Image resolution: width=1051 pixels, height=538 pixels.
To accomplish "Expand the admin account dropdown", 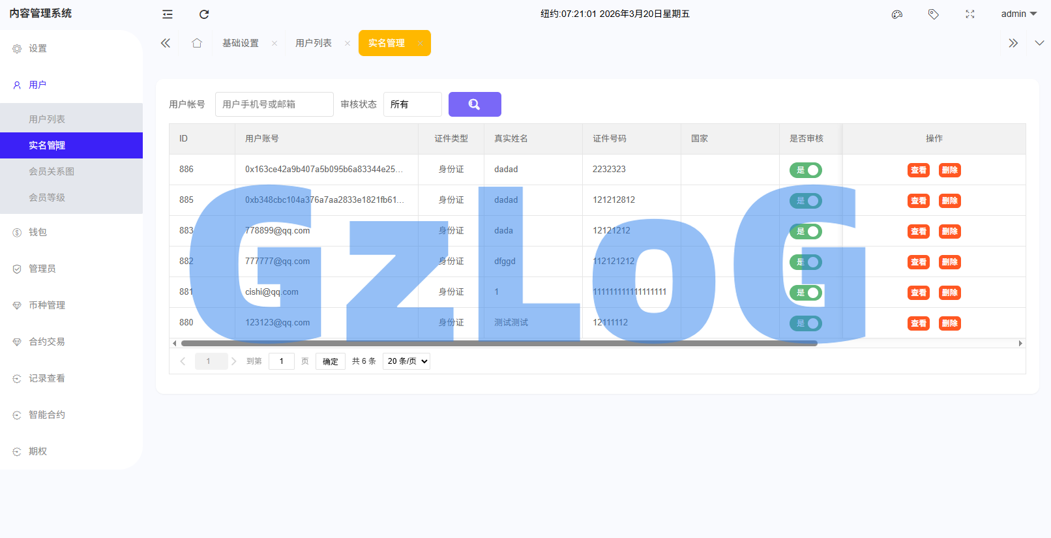I will (x=1018, y=14).
